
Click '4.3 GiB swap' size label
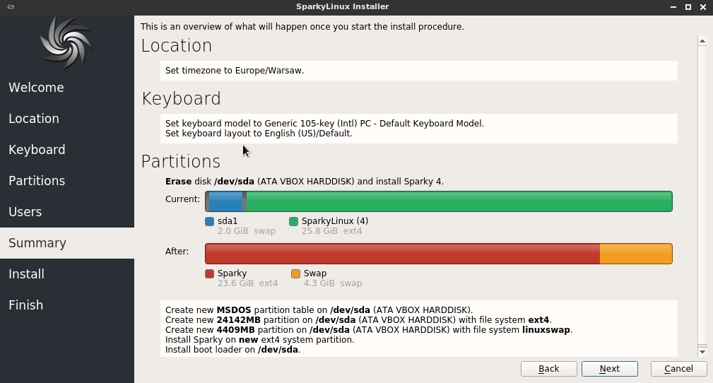333,283
